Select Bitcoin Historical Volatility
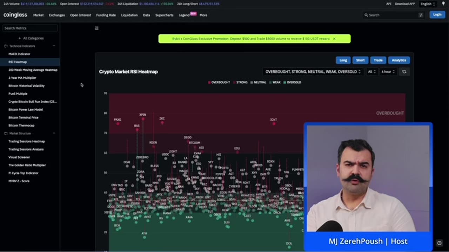 click(x=26, y=86)
